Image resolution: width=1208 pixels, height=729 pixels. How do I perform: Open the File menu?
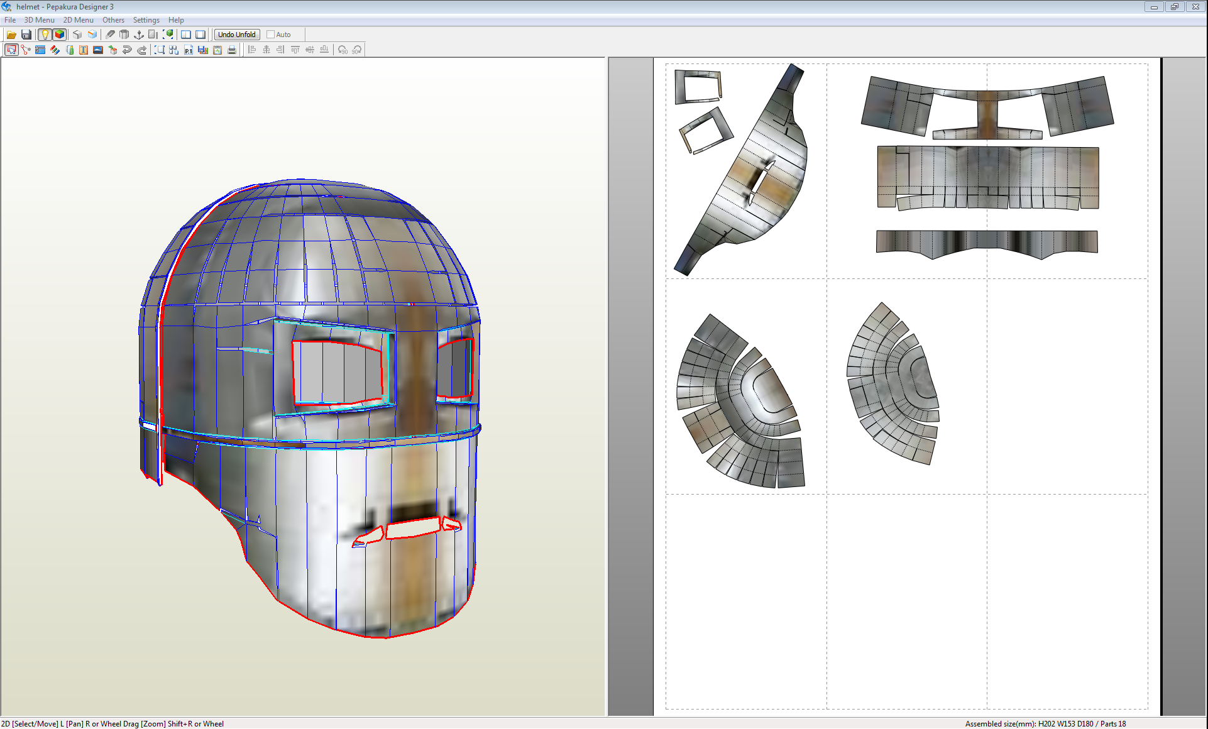[x=10, y=20]
